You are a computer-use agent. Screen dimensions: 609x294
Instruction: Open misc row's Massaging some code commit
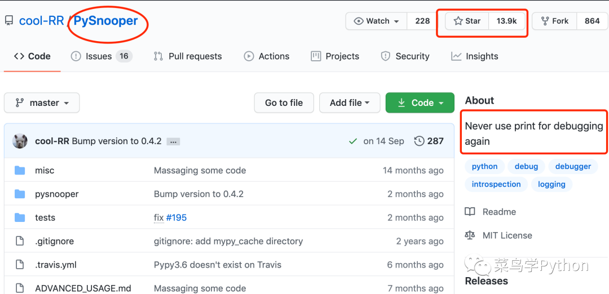click(200, 170)
